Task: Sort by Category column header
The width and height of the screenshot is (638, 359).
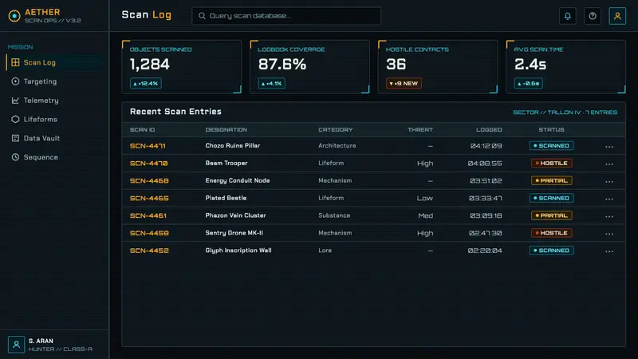Action: pos(335,130)
